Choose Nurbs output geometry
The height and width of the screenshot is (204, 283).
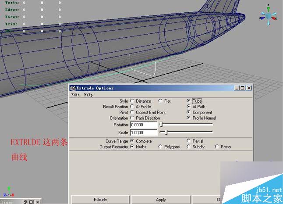132,147
